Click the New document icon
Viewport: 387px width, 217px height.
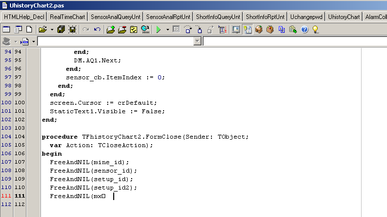tap(29, 29)
